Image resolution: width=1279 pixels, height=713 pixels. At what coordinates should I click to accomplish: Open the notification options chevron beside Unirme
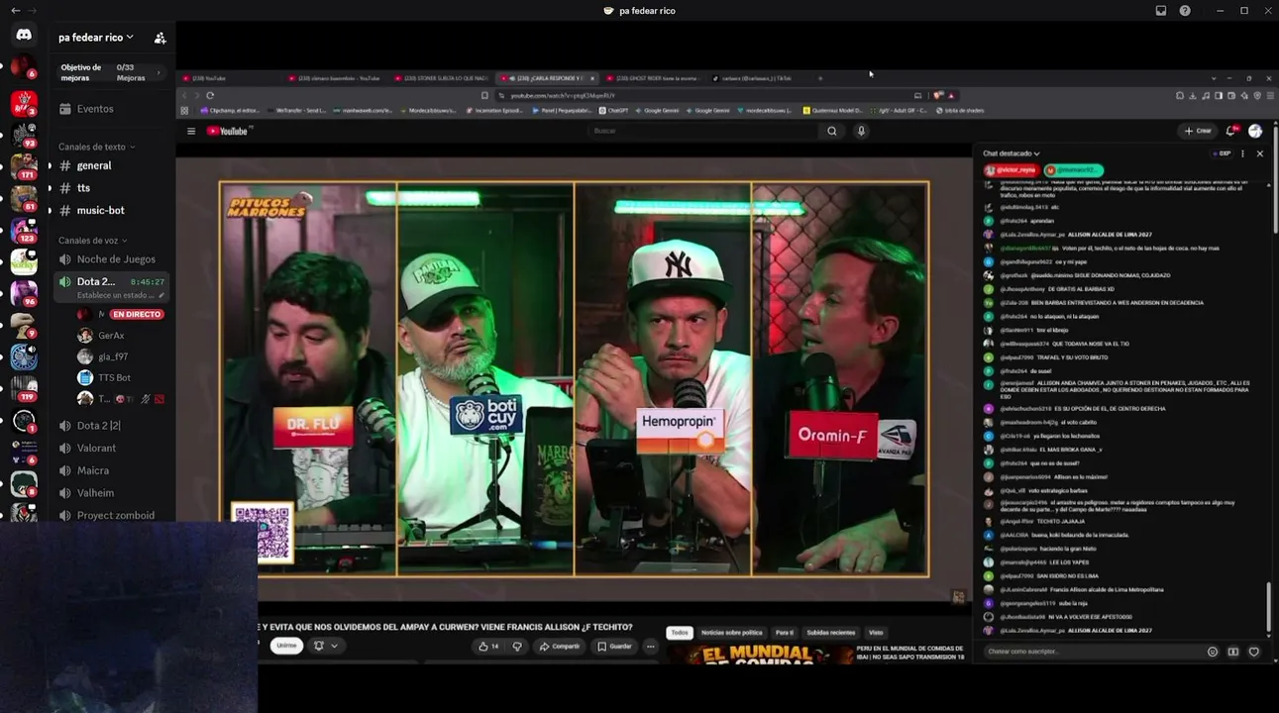(x=334, y=646)
